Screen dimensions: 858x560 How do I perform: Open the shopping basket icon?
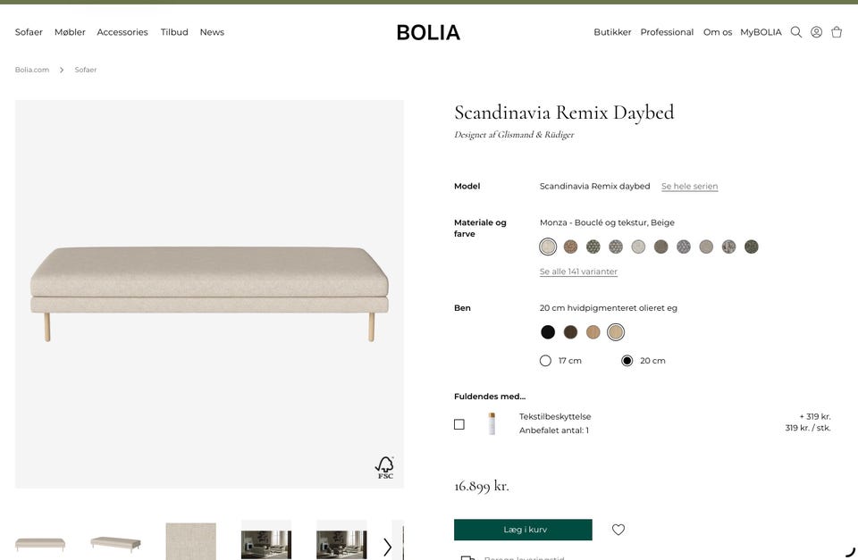point(837,32)
